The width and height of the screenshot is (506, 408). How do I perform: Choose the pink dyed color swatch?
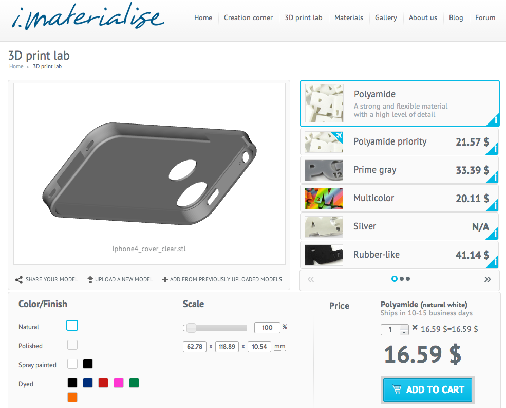click(x=119, y=383)
